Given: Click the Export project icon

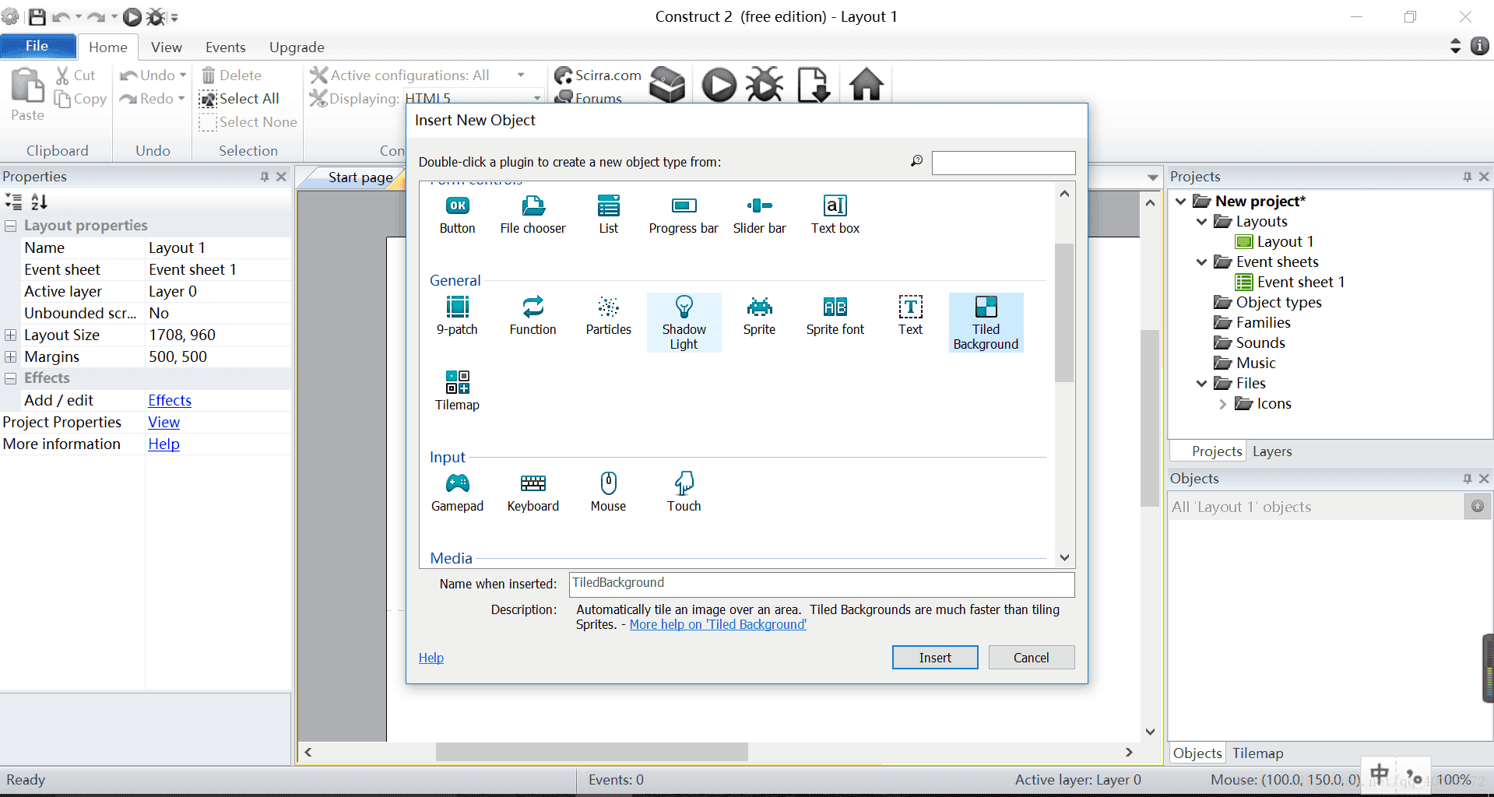Looking at the screenshot, I should pos(814,85).
